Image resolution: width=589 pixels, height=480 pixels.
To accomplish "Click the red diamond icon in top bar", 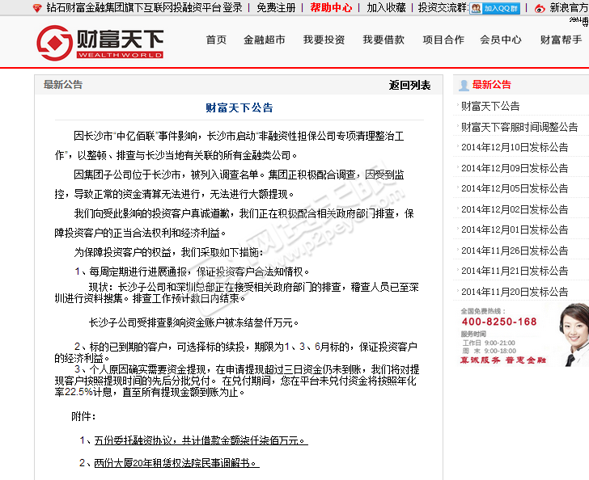I will pos(37,8).
